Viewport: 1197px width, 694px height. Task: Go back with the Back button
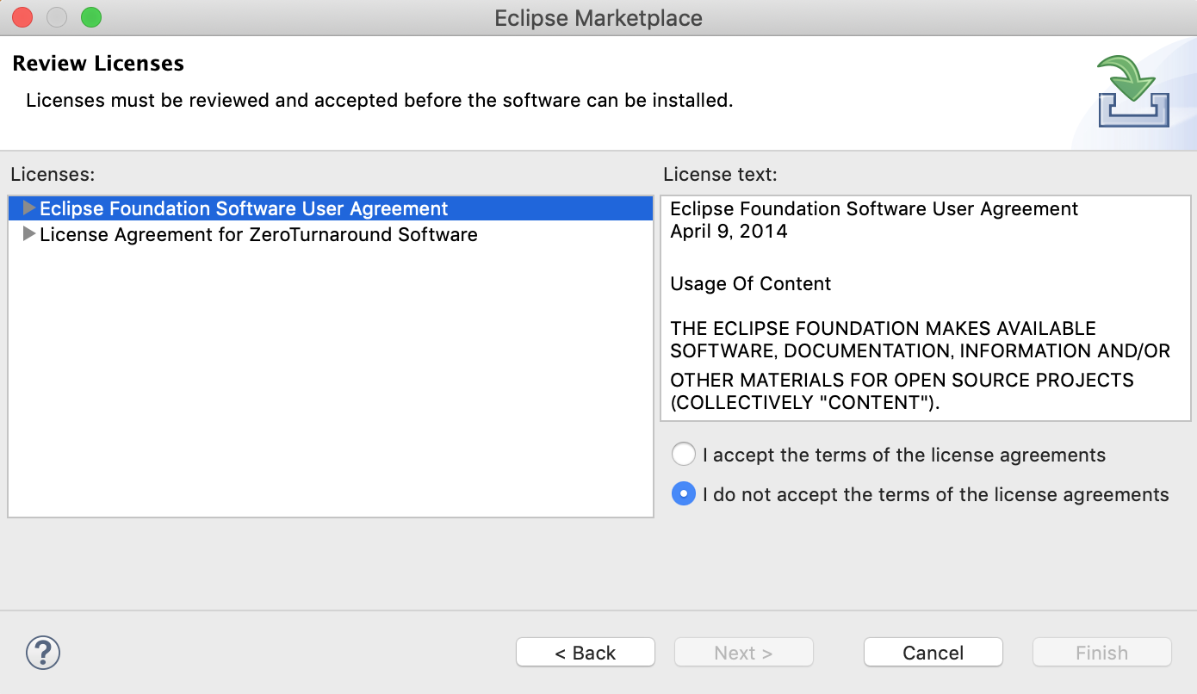(x=585, y=653)
